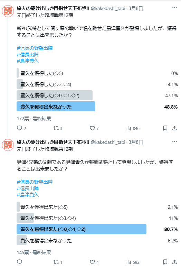Reply to the 島津豊久 poll tweet

tap(21, 128)
